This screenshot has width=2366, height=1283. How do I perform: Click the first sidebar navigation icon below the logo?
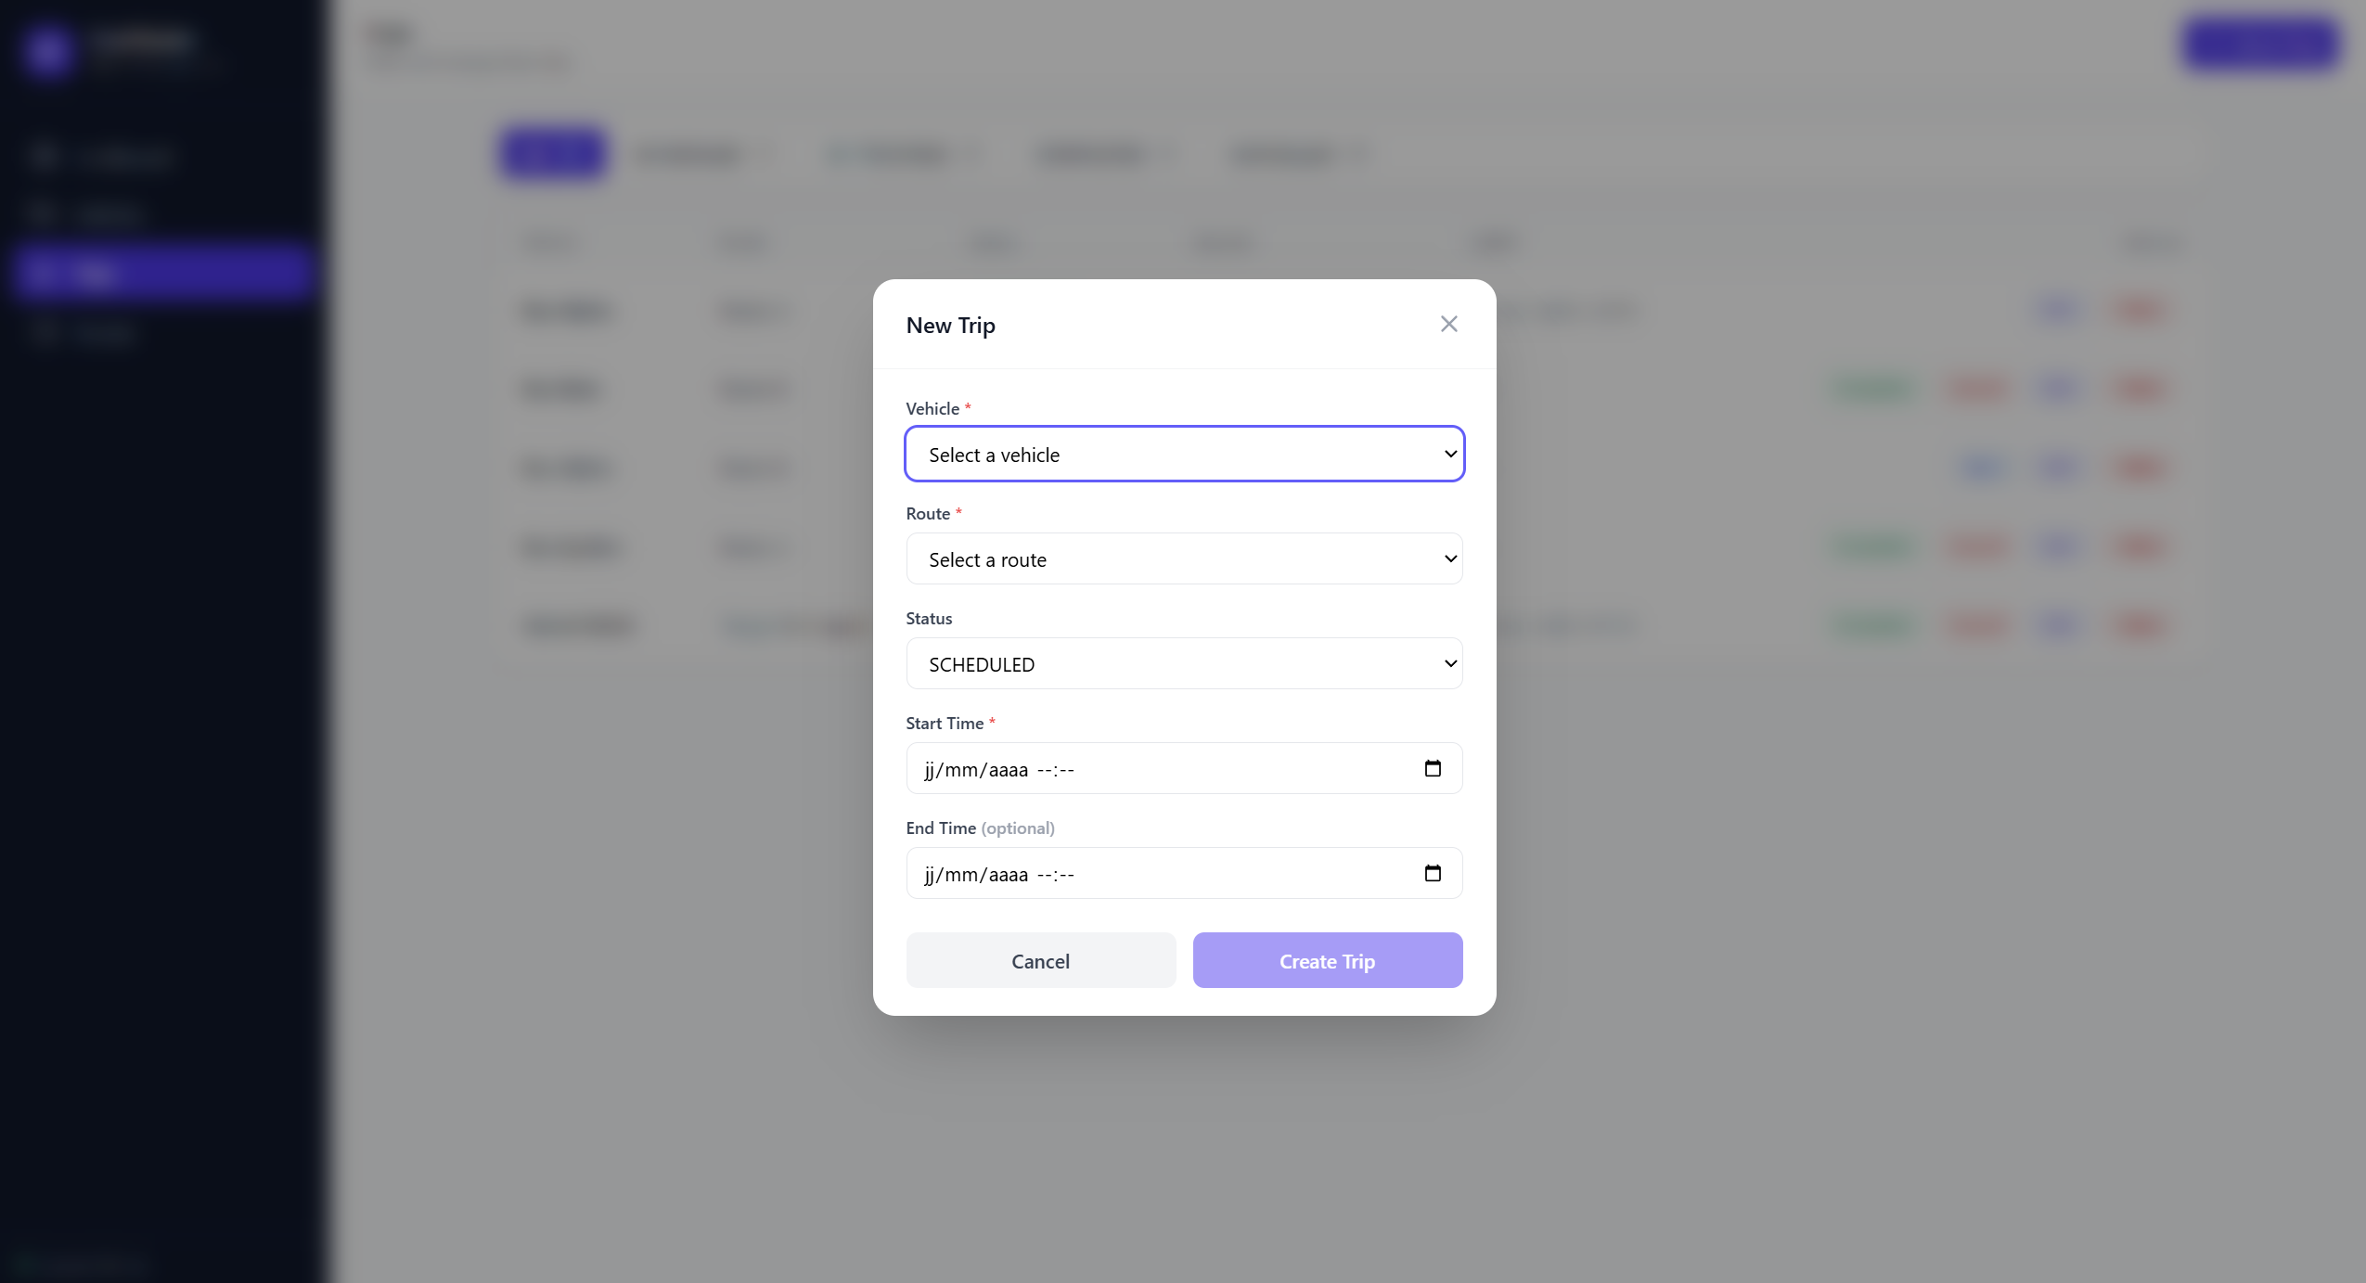(x=45, y=156)
